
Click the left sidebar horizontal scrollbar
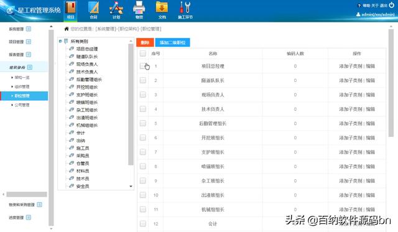click(x=27, y=195)
